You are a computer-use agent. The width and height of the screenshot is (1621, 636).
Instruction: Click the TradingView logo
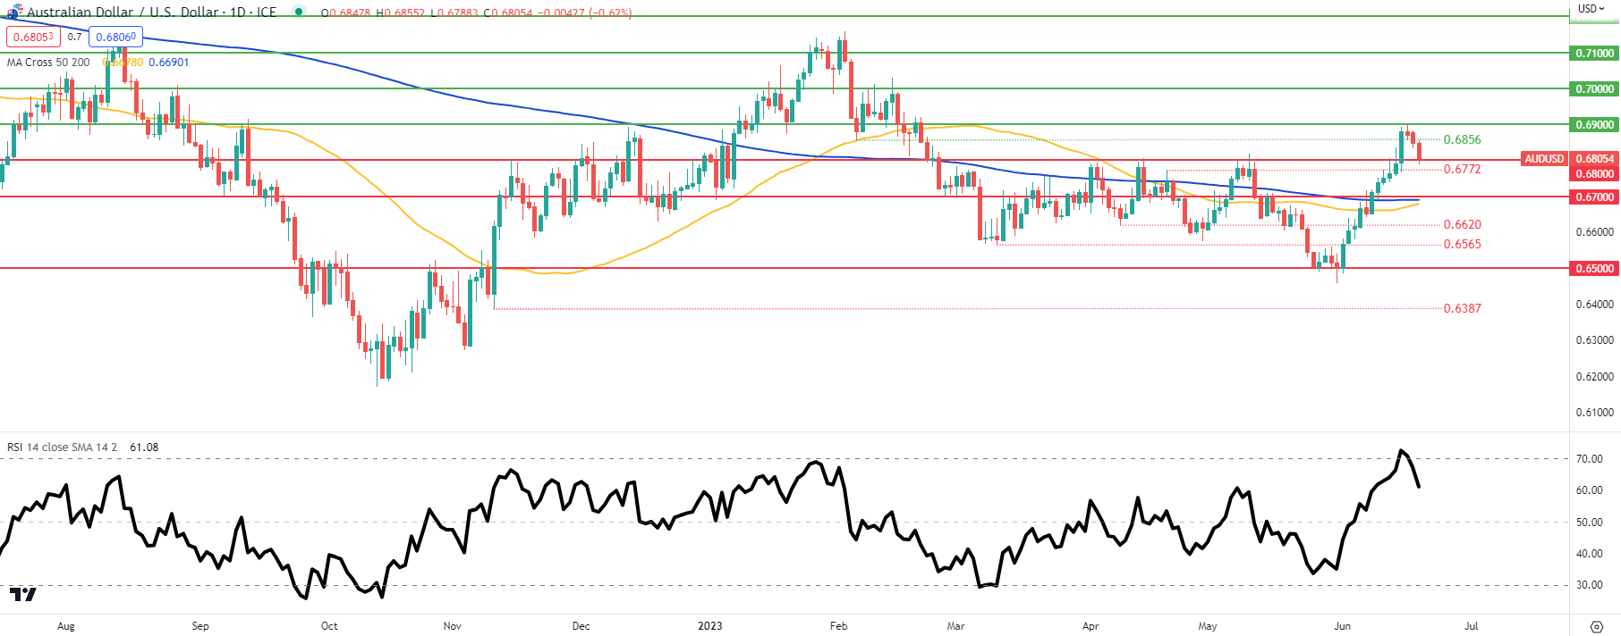pyautogui.click(x=23, y=594)
